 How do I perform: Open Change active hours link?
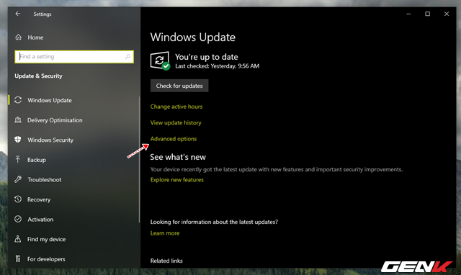(176, 107)
